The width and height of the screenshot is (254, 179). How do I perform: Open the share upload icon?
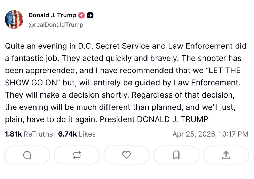226,155
